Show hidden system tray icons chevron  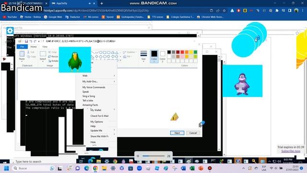(x=243, y=168)
